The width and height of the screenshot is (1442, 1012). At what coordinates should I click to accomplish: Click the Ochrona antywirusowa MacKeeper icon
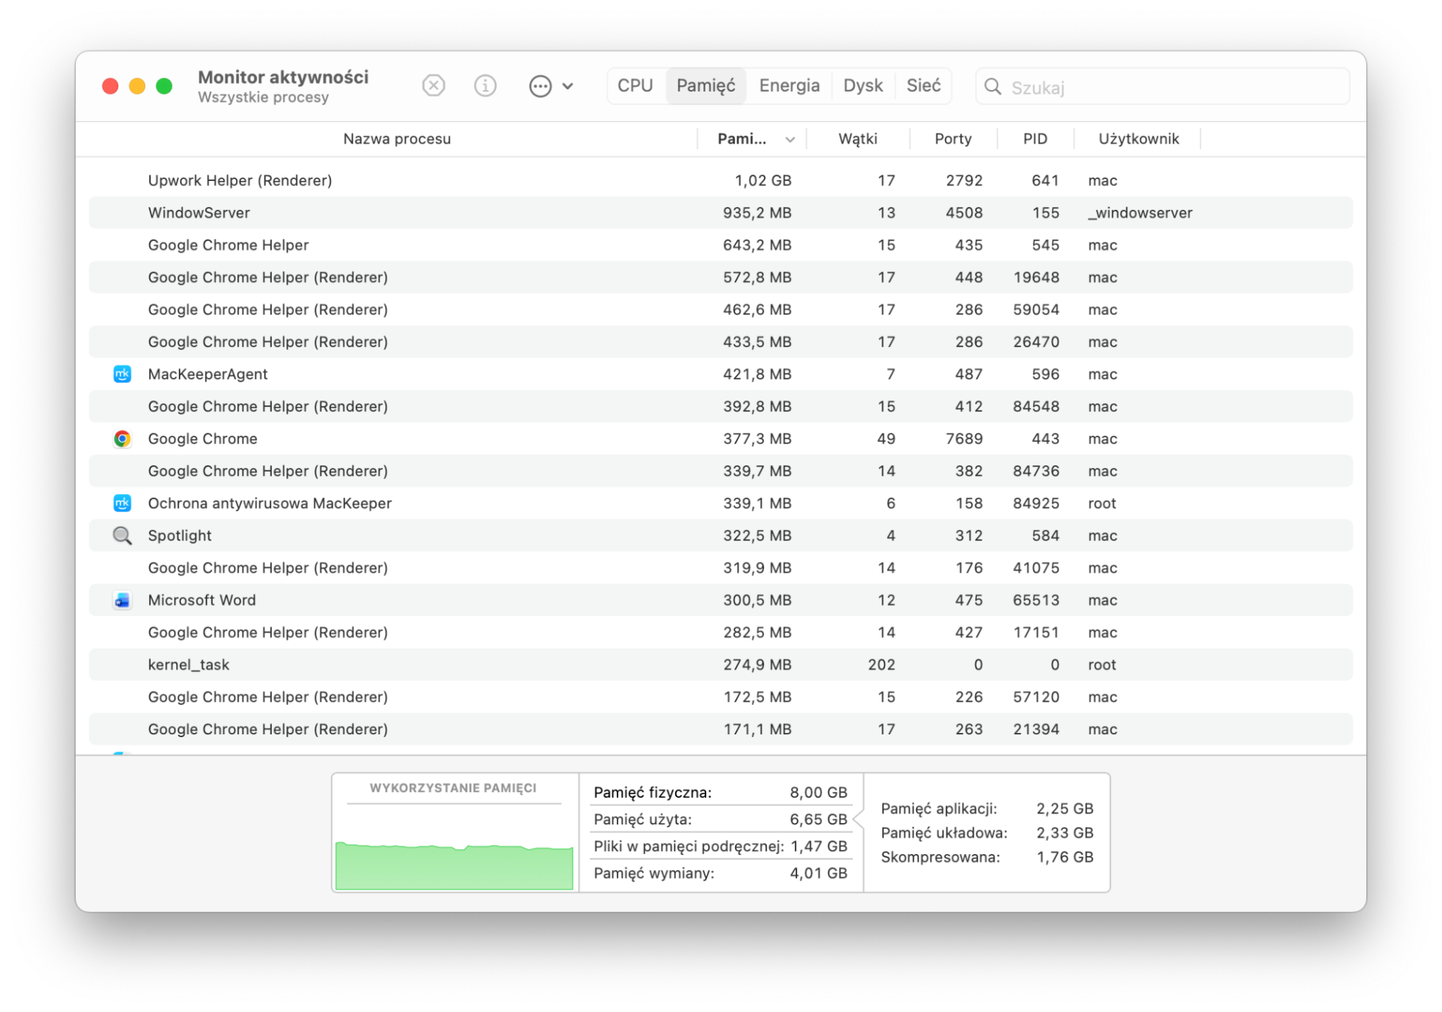(x=122, y=503)
